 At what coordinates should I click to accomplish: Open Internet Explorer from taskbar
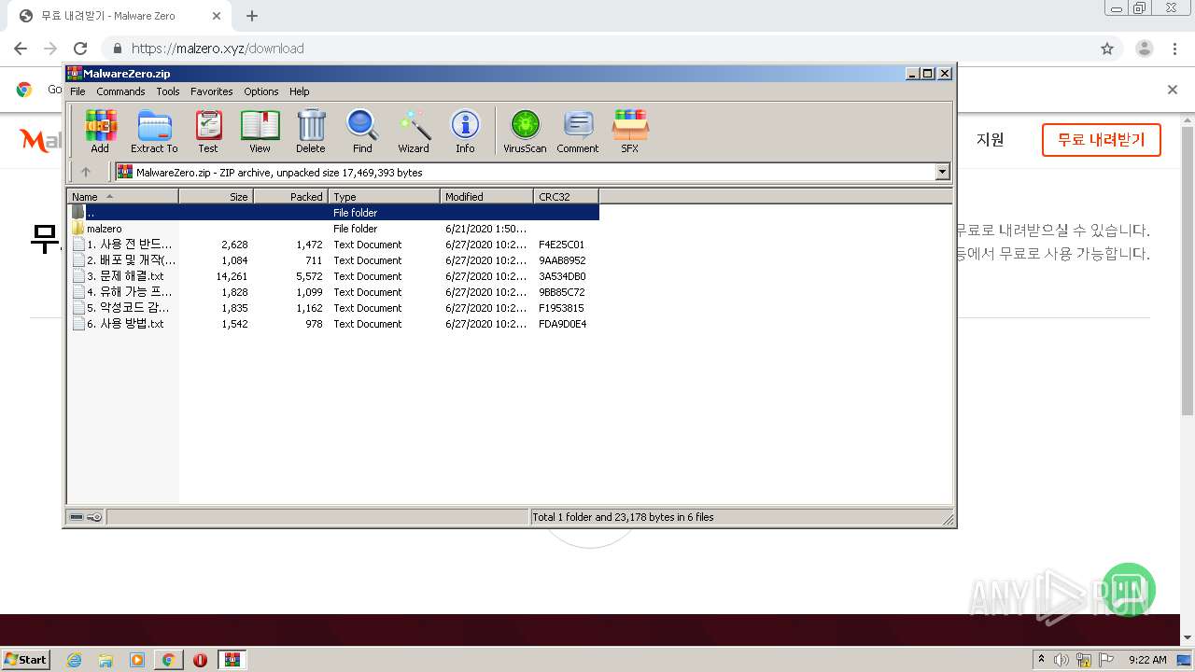pos(74,660)
